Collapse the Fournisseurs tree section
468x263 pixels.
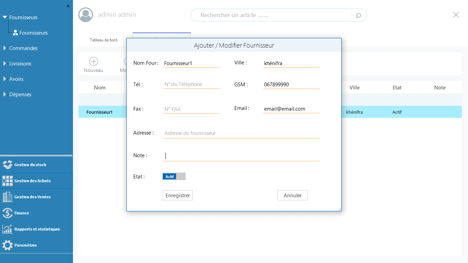(5, 17)
